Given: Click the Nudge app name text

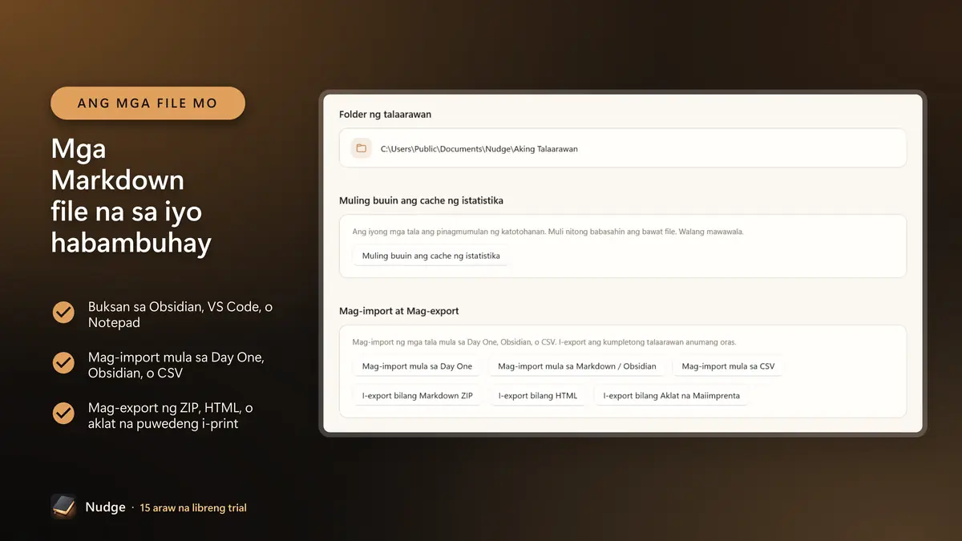Looking at the screenshot, I should tap(105, 507).
